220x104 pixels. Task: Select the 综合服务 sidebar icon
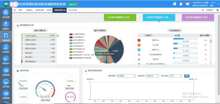[6, 48]
